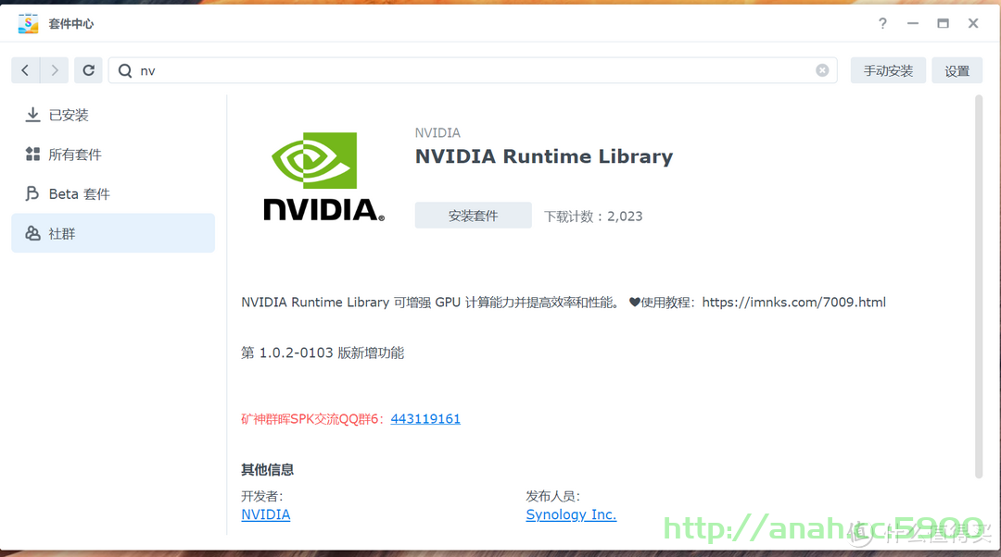The height and width of the screenshot is (557, 1001).
Task: Open the QQ group link 443119161
Action: coord(425,419)
